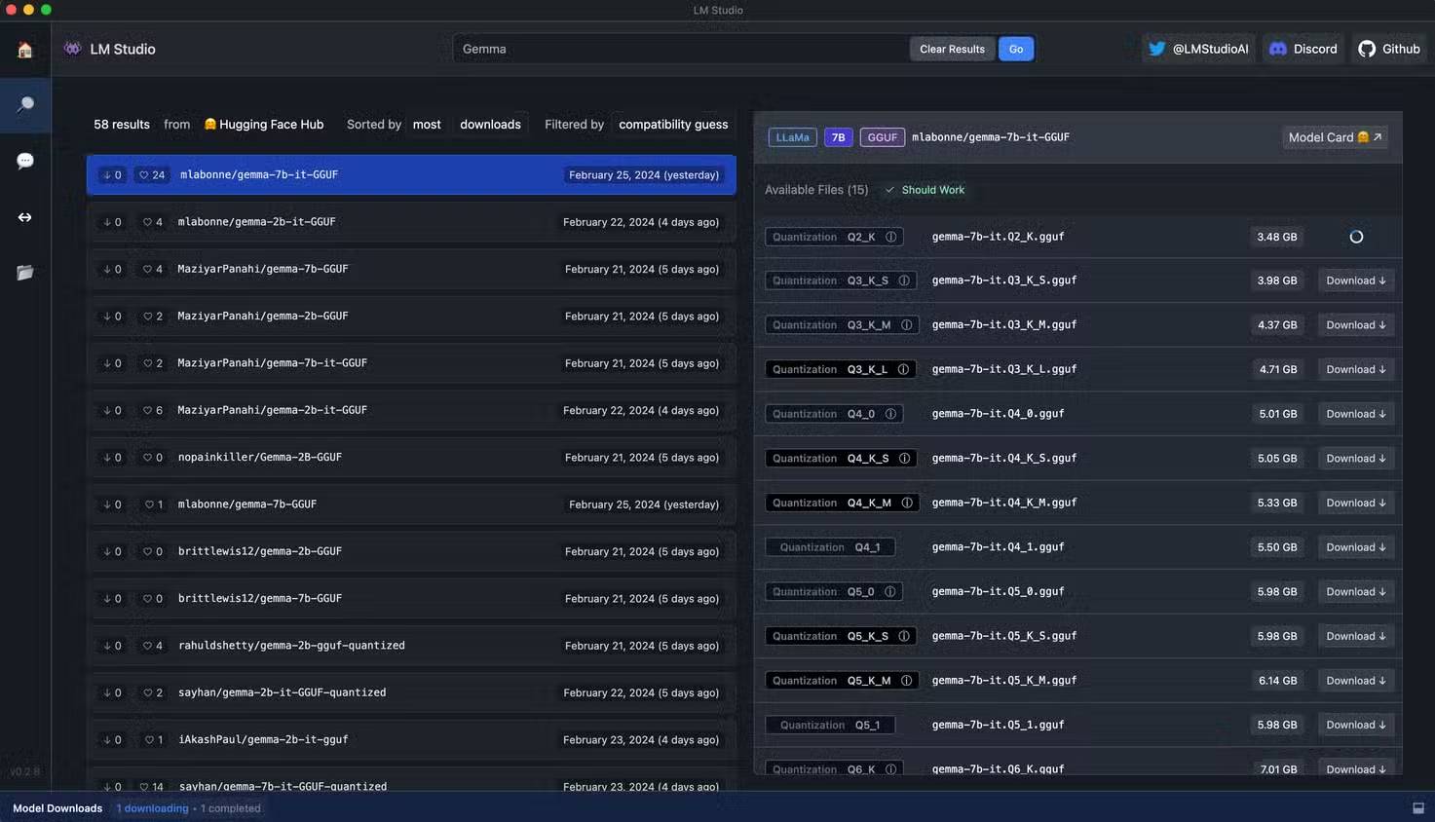Change sort criterion 'downloads' dropdown
Viewport: 1435px width, 822px height.
tap(490, 125)
